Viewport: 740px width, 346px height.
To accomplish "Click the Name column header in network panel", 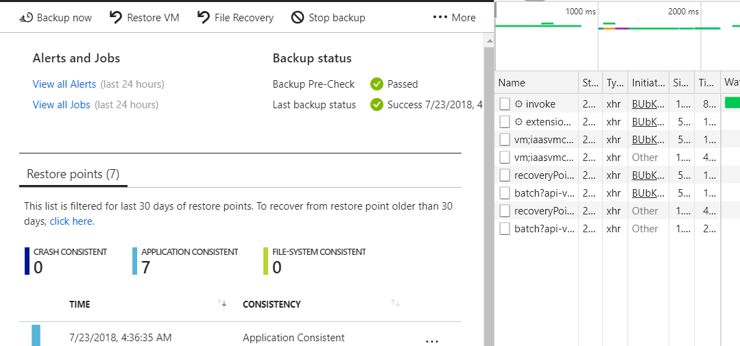I will point(512,83).
